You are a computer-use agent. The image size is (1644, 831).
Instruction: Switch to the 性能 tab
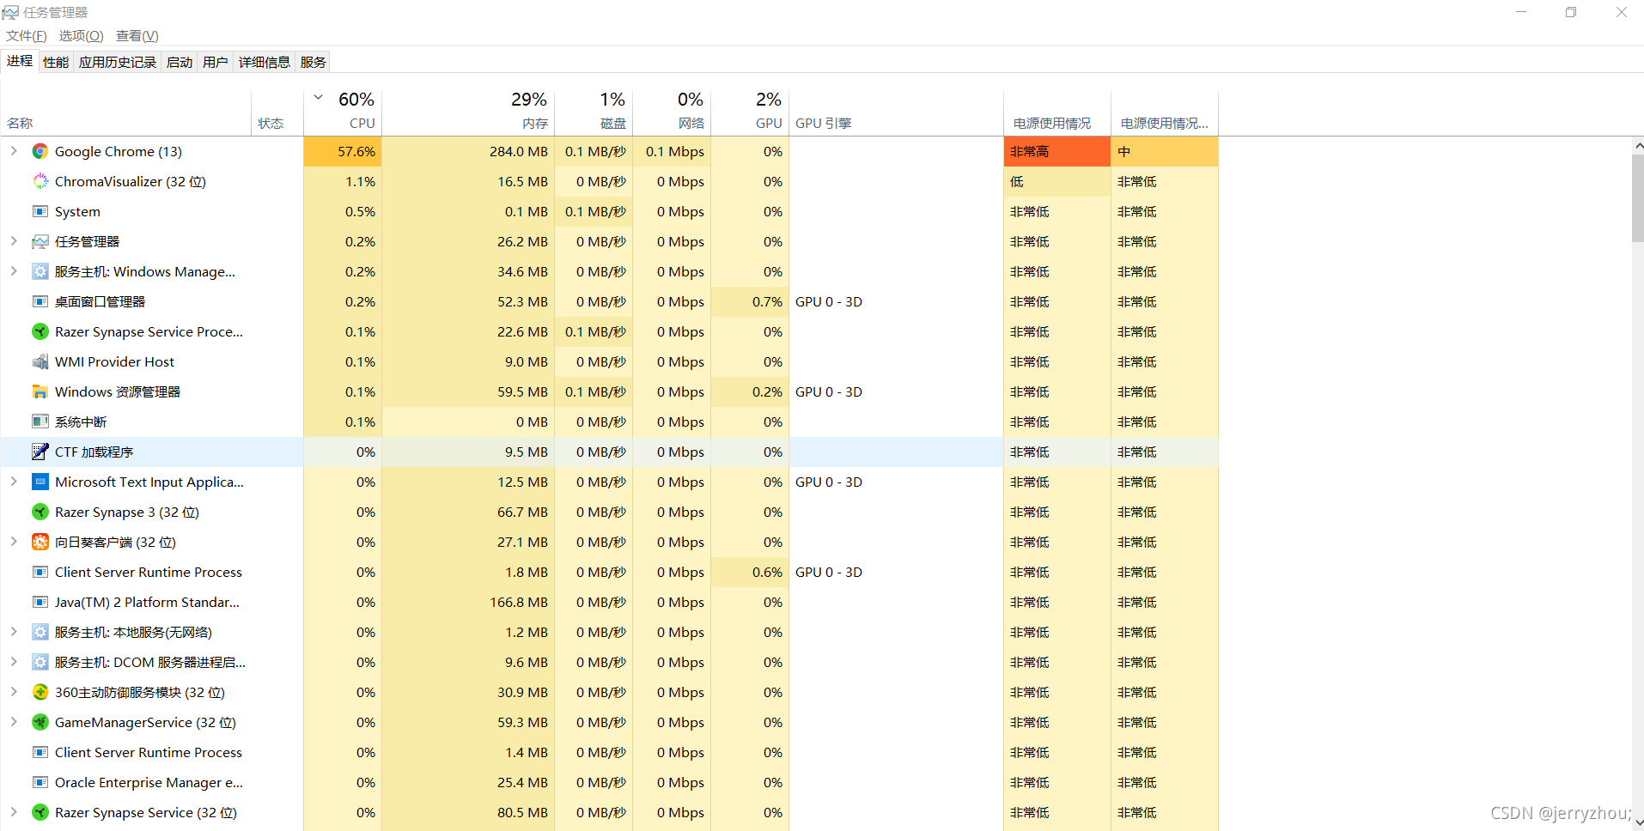[56, 63]
